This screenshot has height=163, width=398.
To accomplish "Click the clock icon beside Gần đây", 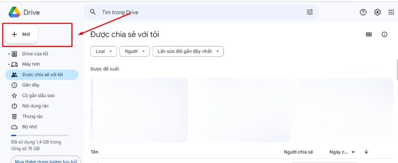I will (x=14, y=85).
